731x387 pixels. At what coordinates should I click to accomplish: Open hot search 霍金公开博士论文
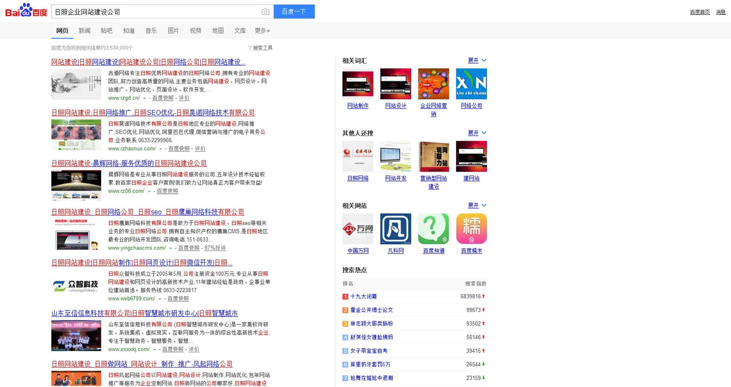(x=372, y=310)
